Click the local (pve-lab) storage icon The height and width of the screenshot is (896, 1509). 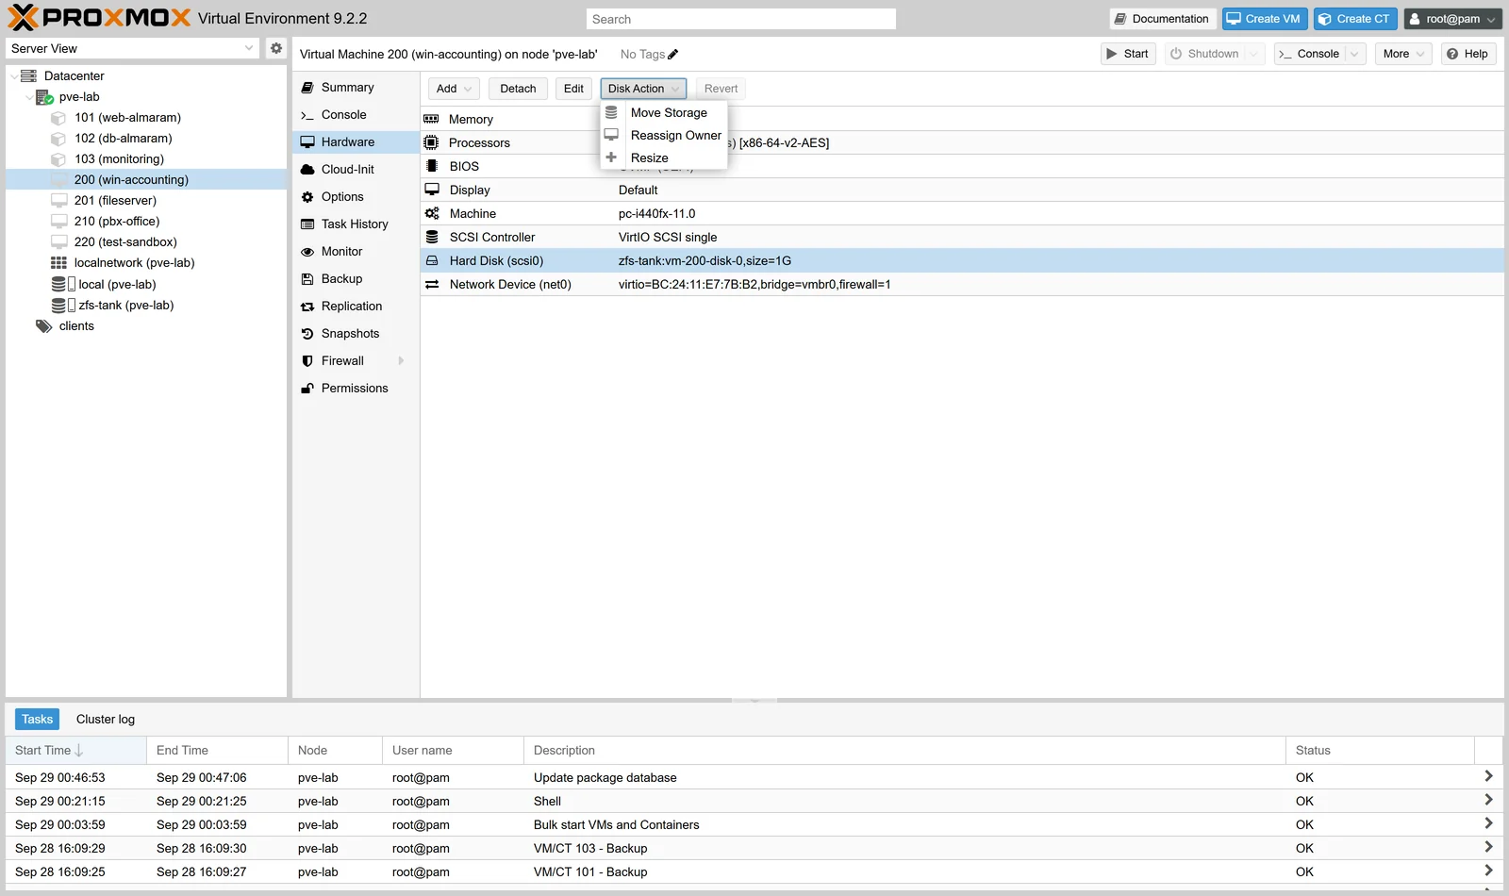pos(63,284)
